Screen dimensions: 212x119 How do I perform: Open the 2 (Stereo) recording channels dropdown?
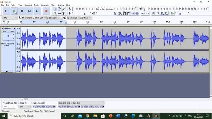tap(54, 18)
